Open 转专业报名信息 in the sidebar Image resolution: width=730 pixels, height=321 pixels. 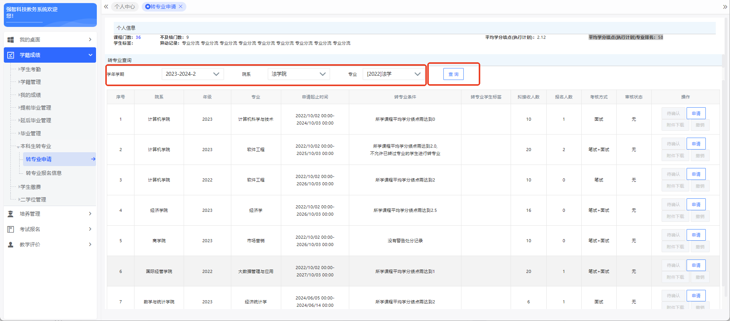click(43, 173)
